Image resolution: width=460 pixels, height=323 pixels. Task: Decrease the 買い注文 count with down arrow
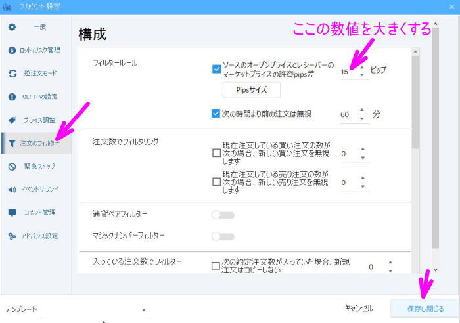coord(363,158)
